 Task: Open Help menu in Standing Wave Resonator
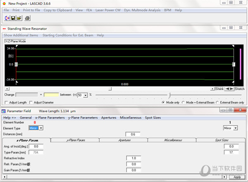(100, 35)
